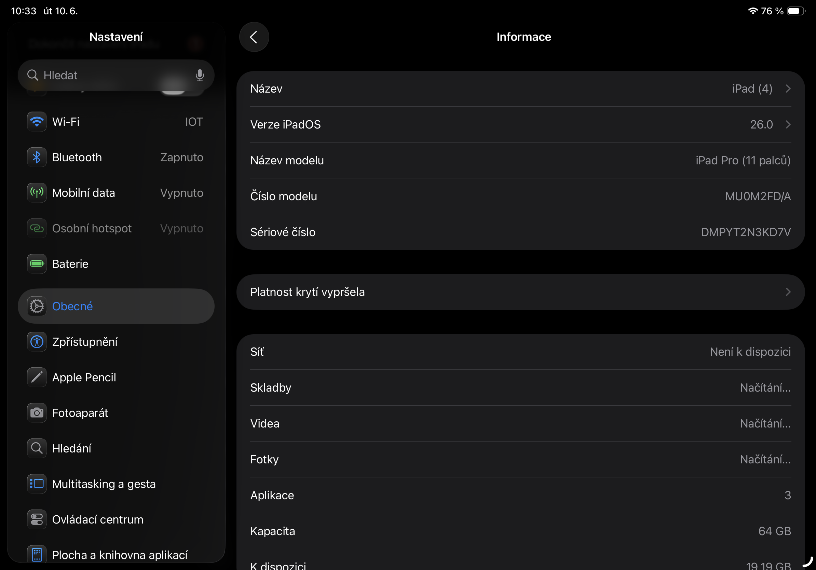The height and width of the screenshot is (570, 816).
Task: Open Hledání settings item
Action: click(x=71, y=448)
